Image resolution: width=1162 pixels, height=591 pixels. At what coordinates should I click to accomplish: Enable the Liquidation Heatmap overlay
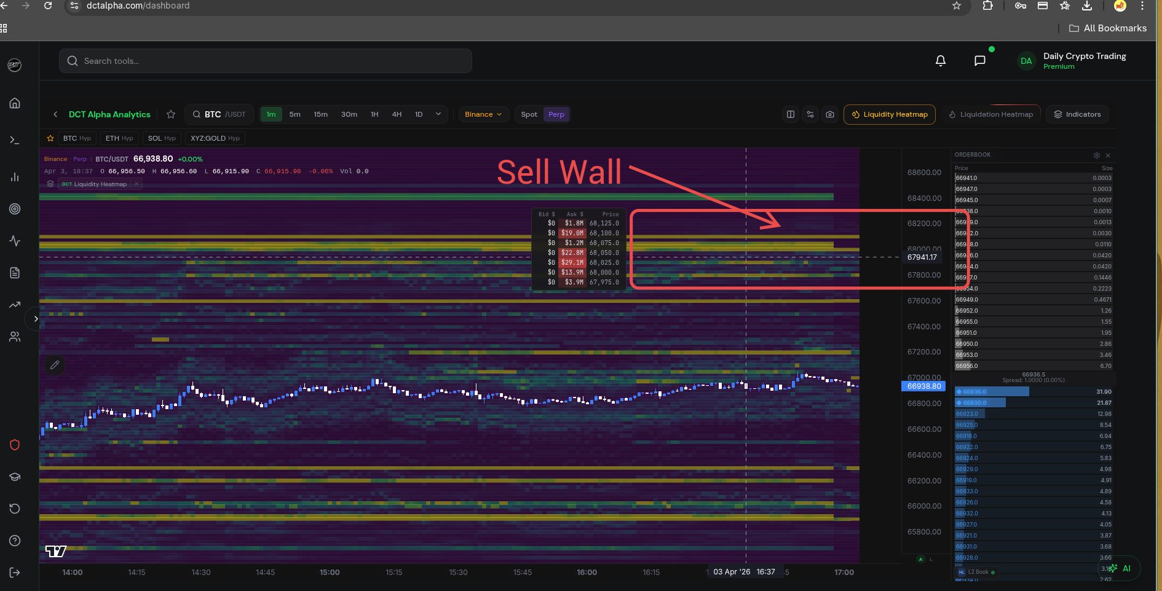[x=990, y=114]
